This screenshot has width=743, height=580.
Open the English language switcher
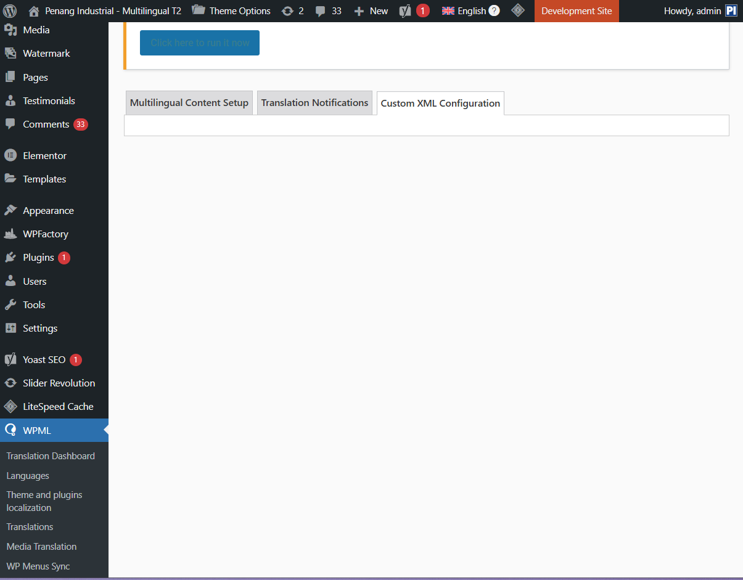471,11
